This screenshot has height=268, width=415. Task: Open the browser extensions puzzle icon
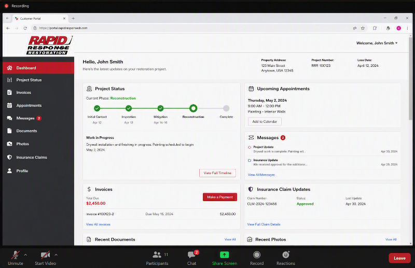click(x=375, y=28)
